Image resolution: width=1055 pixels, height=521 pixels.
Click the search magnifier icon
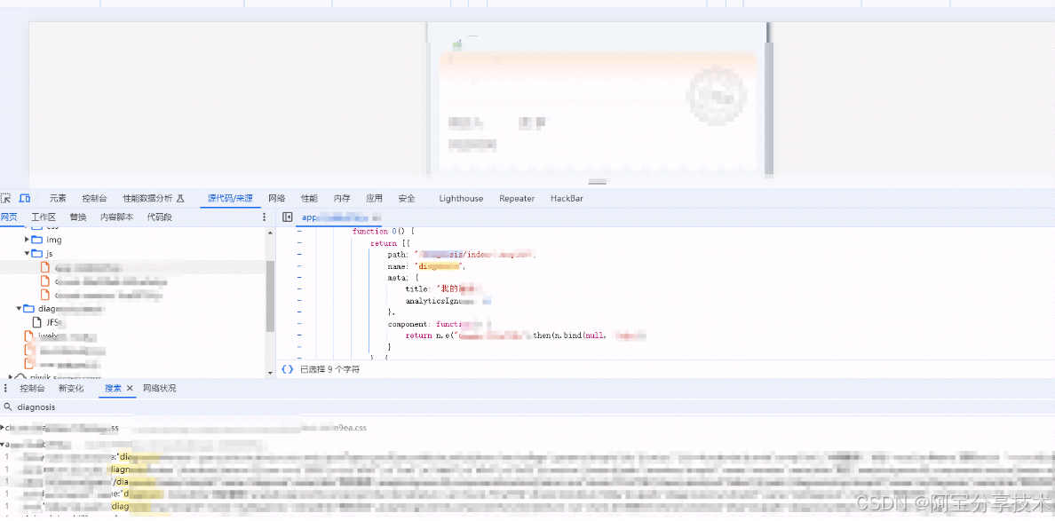coord(7,407)
